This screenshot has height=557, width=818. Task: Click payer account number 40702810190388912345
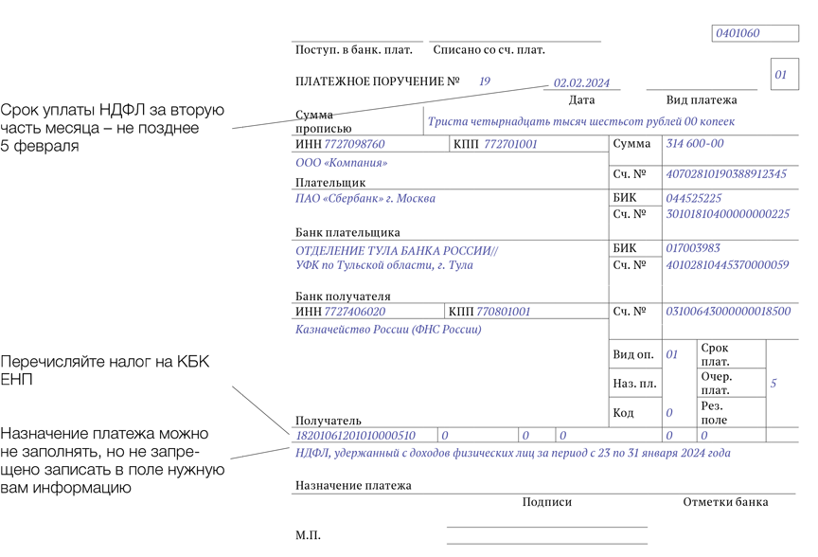click(x=726, y=174)
